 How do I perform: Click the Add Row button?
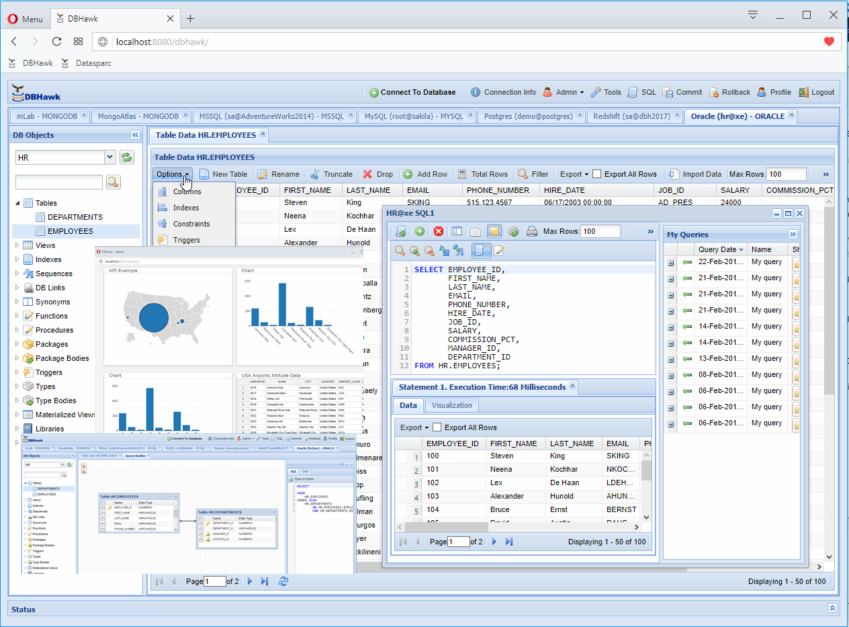coord(425,174)
